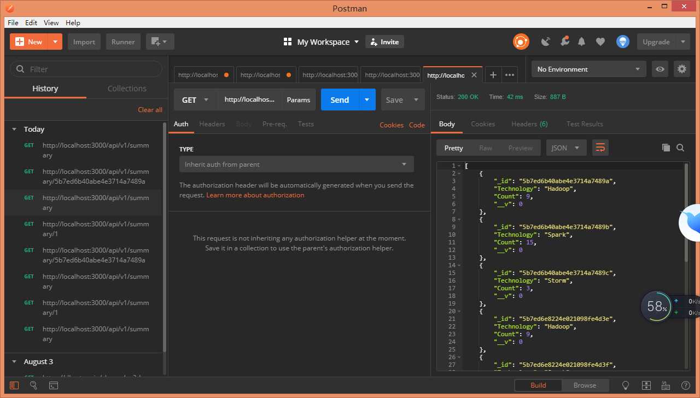Open help question mark icon
Image resolution: width=700 pixels, height=398 pixels.
click(685, 385)
